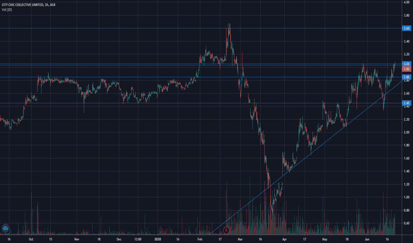
Task: Click the 3.80 price axis value
Action: (406, 15)
